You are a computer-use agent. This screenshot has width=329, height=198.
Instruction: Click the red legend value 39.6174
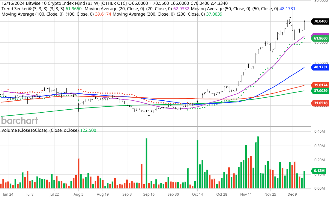(103, 14)
